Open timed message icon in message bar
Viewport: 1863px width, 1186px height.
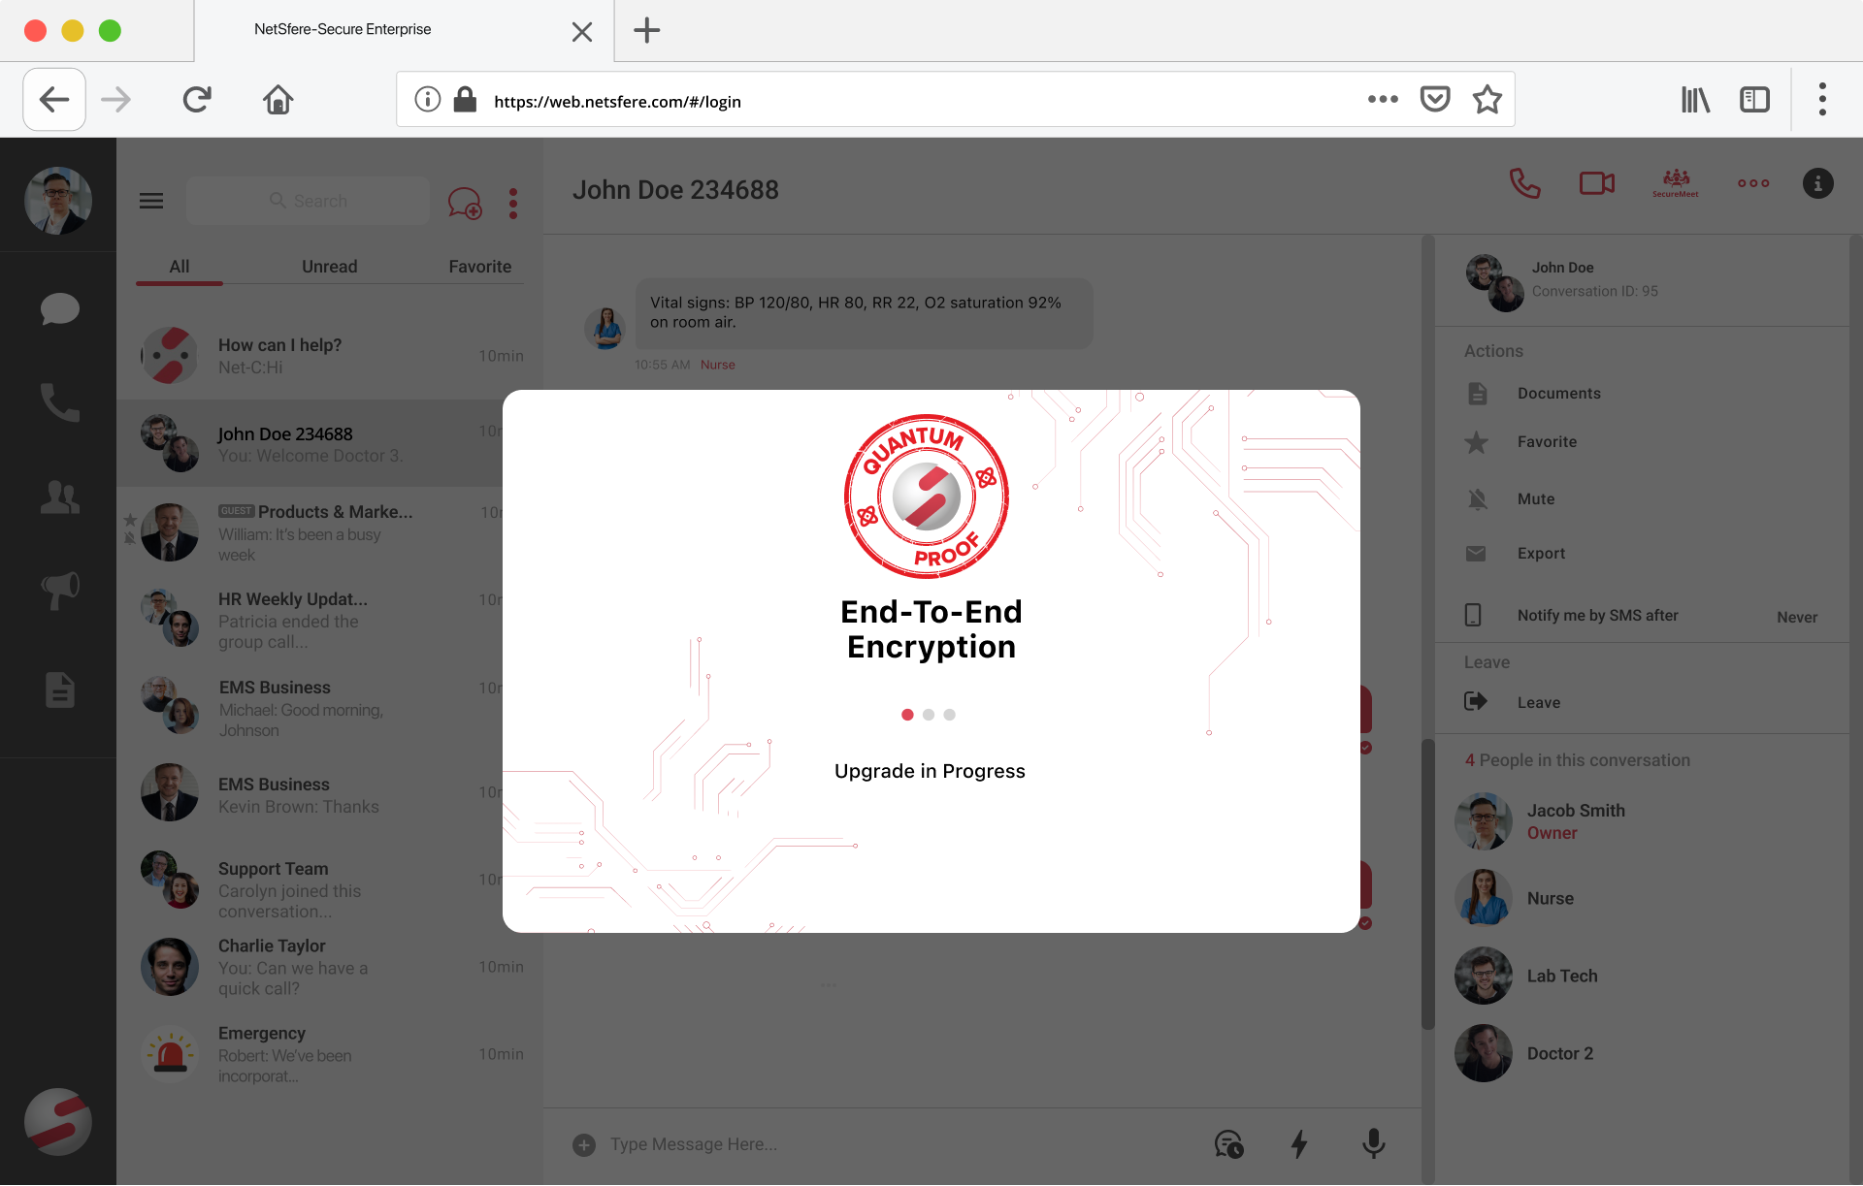pos(1228,1144)
